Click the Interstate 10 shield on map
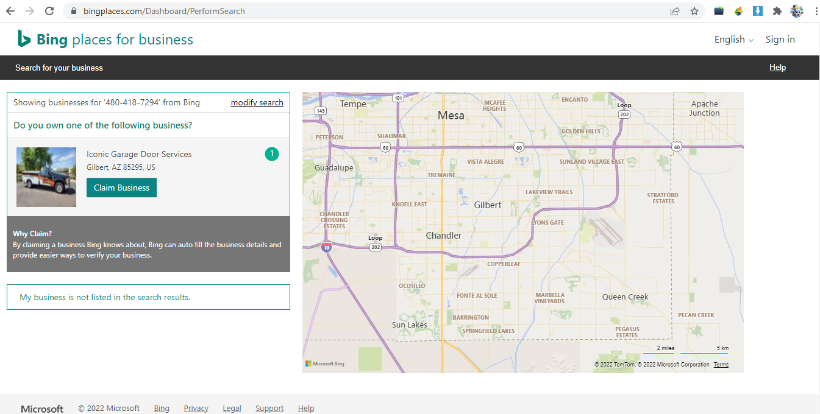This screenshot has height=414, width=820. point(327,247)
